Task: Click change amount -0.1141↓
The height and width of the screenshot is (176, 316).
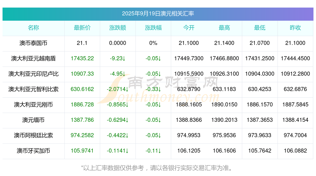Action: 118,151
